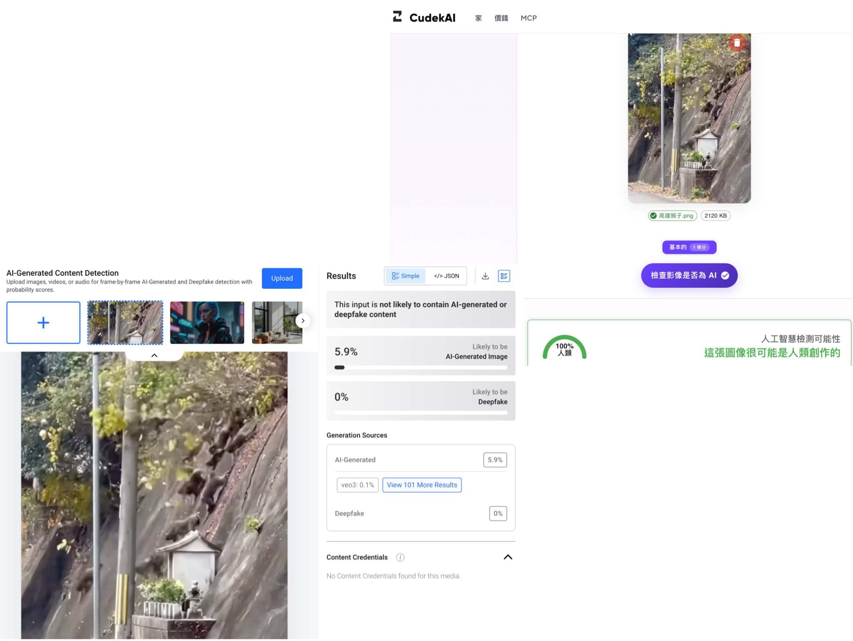The height and width of the screenshot is (641, 853).
Task: Click the uploaded image preview in CudekAI
Action: tap(689, 118)
